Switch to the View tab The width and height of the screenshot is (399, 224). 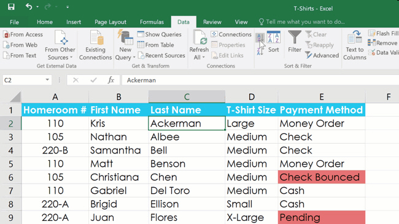241,22
